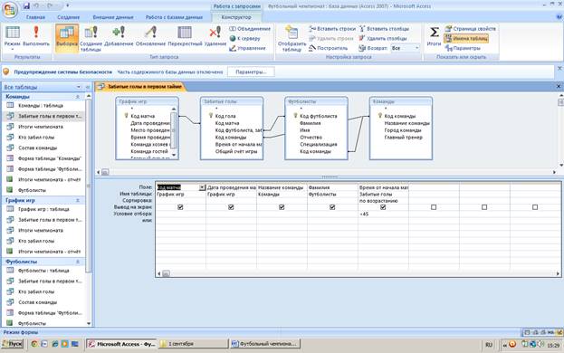
Task: Open Построитель expression builder
Action: tap(328, 48)
